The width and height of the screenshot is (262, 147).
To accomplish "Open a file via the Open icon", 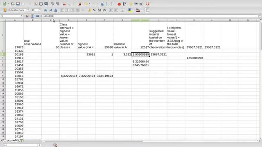I will click(13, 4).
